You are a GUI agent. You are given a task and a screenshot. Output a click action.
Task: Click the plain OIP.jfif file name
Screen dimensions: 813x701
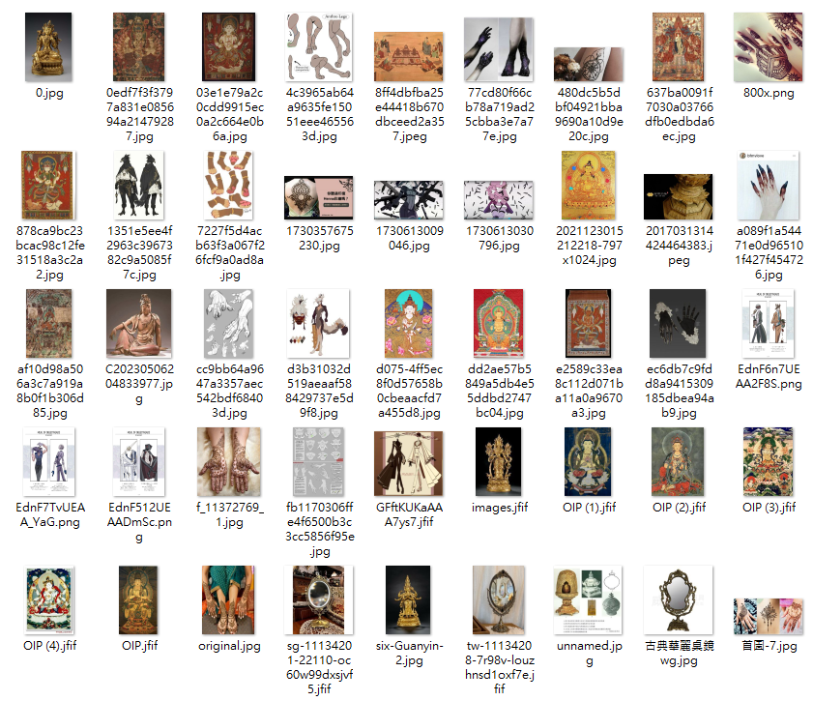(x=139, y=646)
